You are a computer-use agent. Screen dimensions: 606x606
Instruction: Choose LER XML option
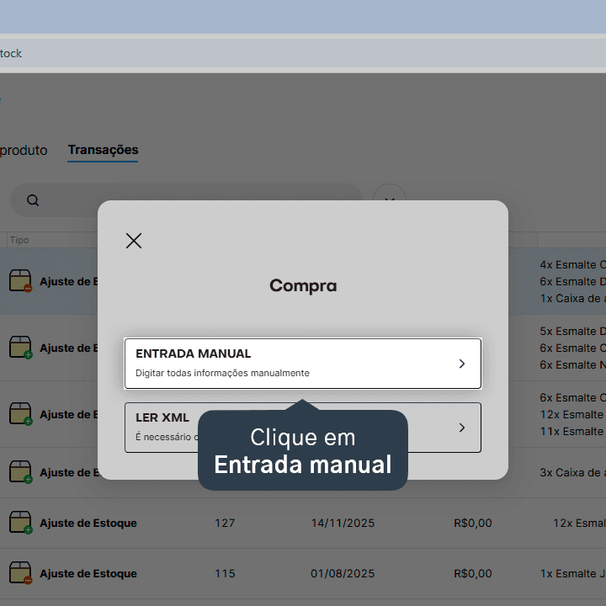click(303, 428)
